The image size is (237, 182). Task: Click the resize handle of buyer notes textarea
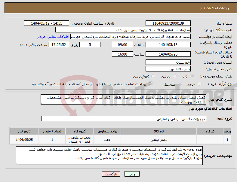[x=17, y=163]
